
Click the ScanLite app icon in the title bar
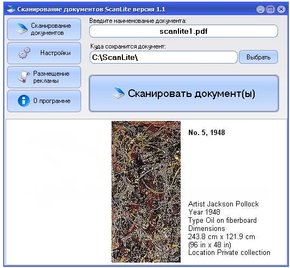click(x=11, y=9)
